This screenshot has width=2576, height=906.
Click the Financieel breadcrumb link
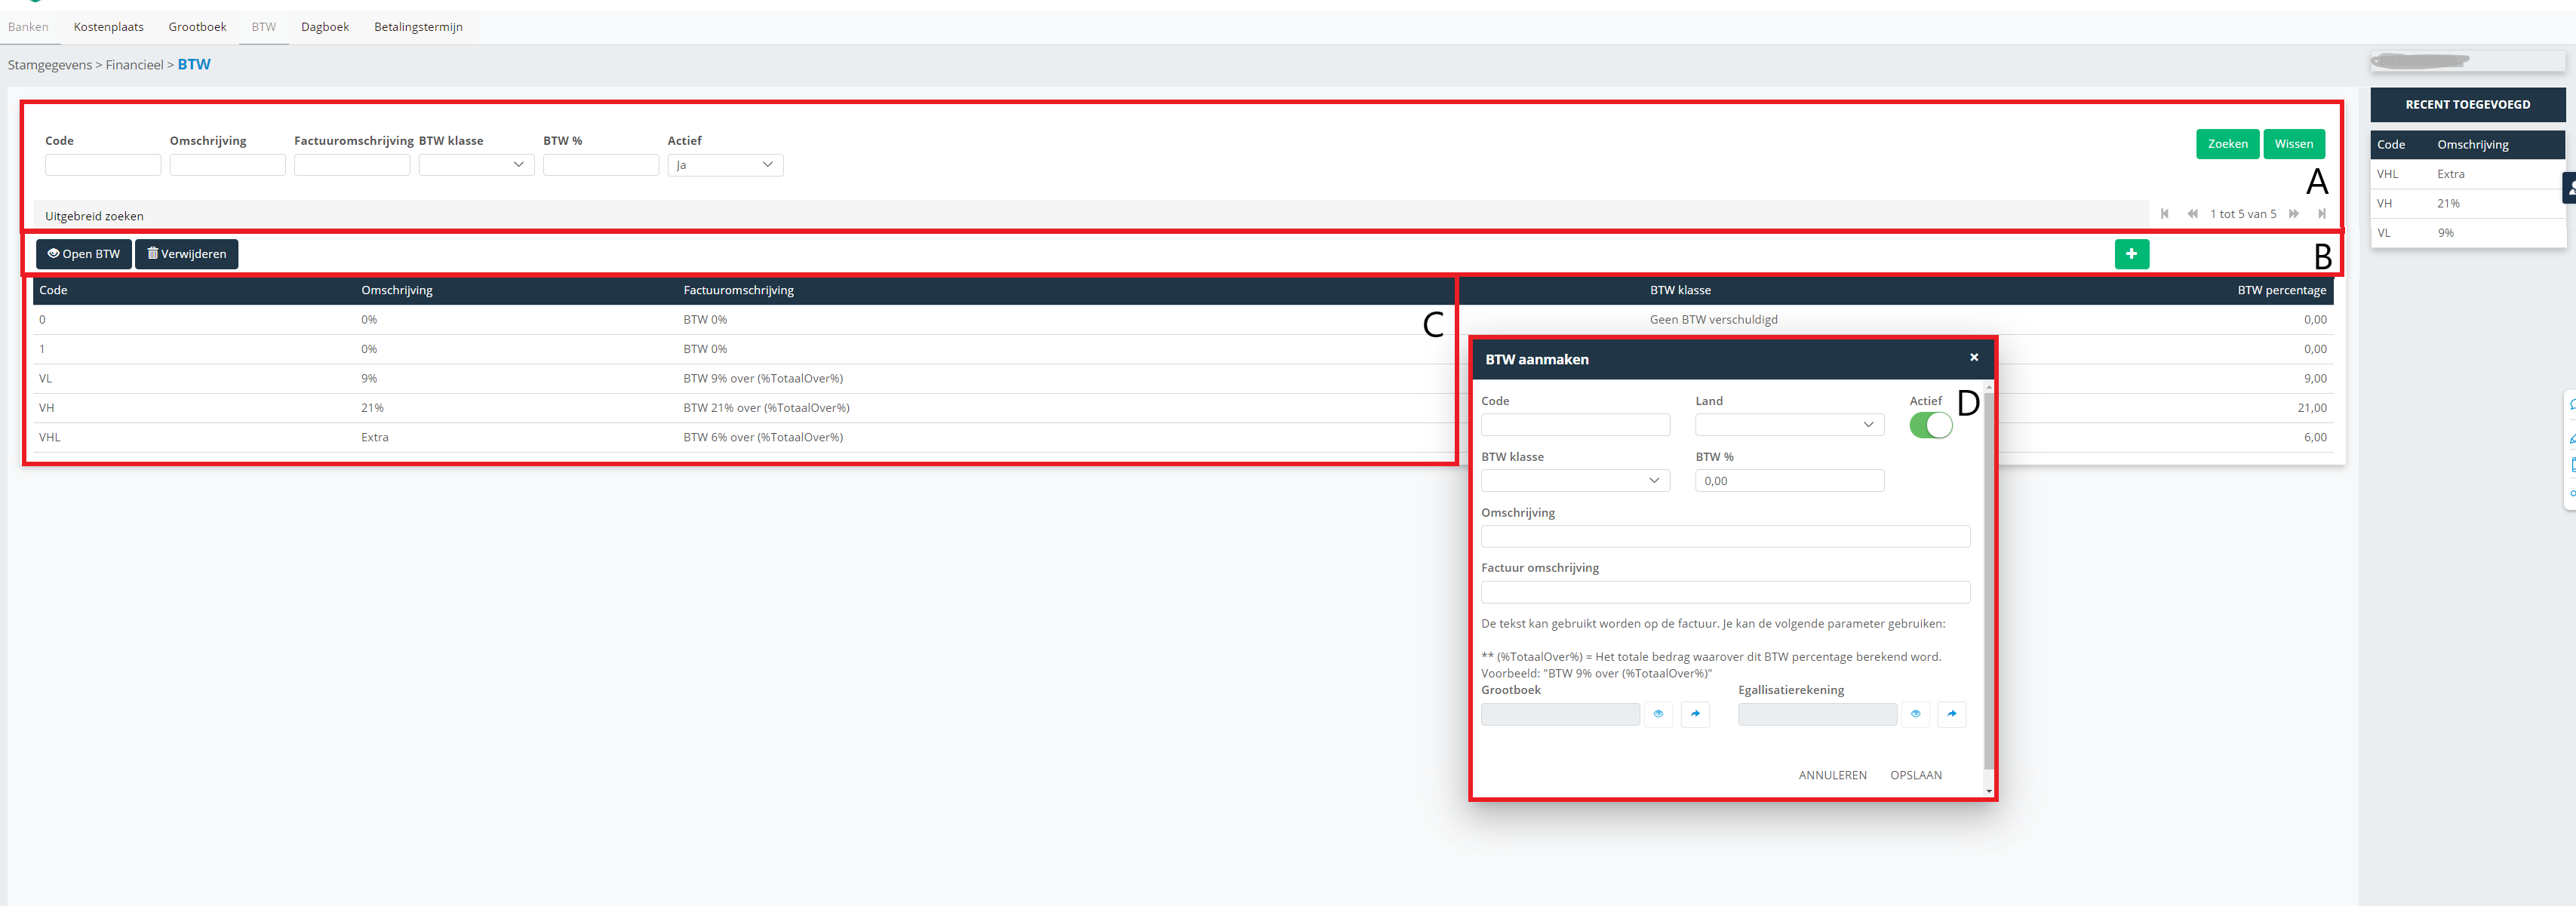(134, 65)
